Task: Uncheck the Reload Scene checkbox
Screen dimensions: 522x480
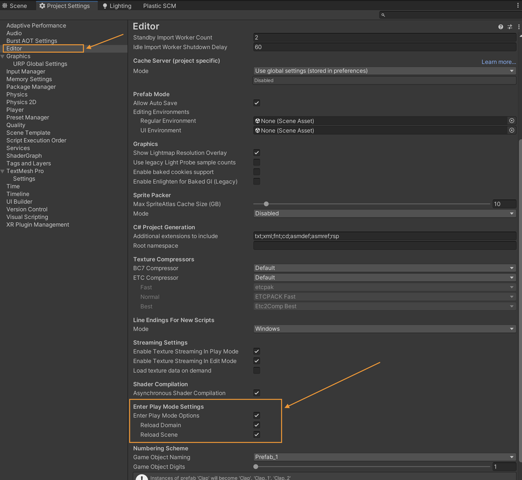Action: pos(257,435)
